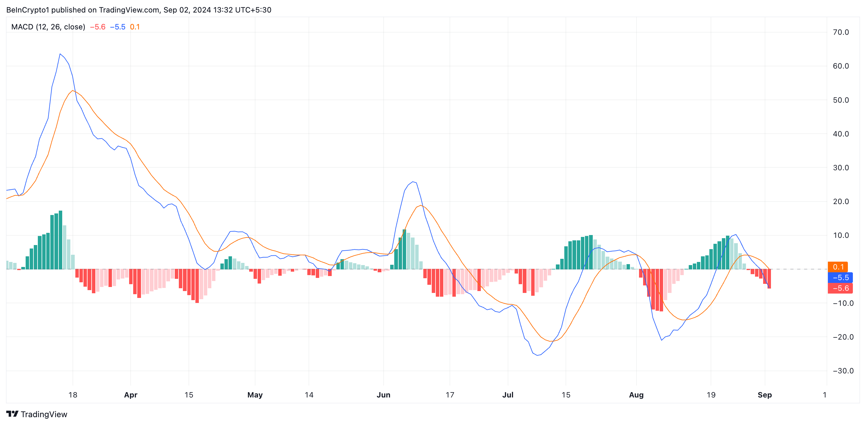
Task: Click the red −5.6 price axis label
Action: pos(840,288)
